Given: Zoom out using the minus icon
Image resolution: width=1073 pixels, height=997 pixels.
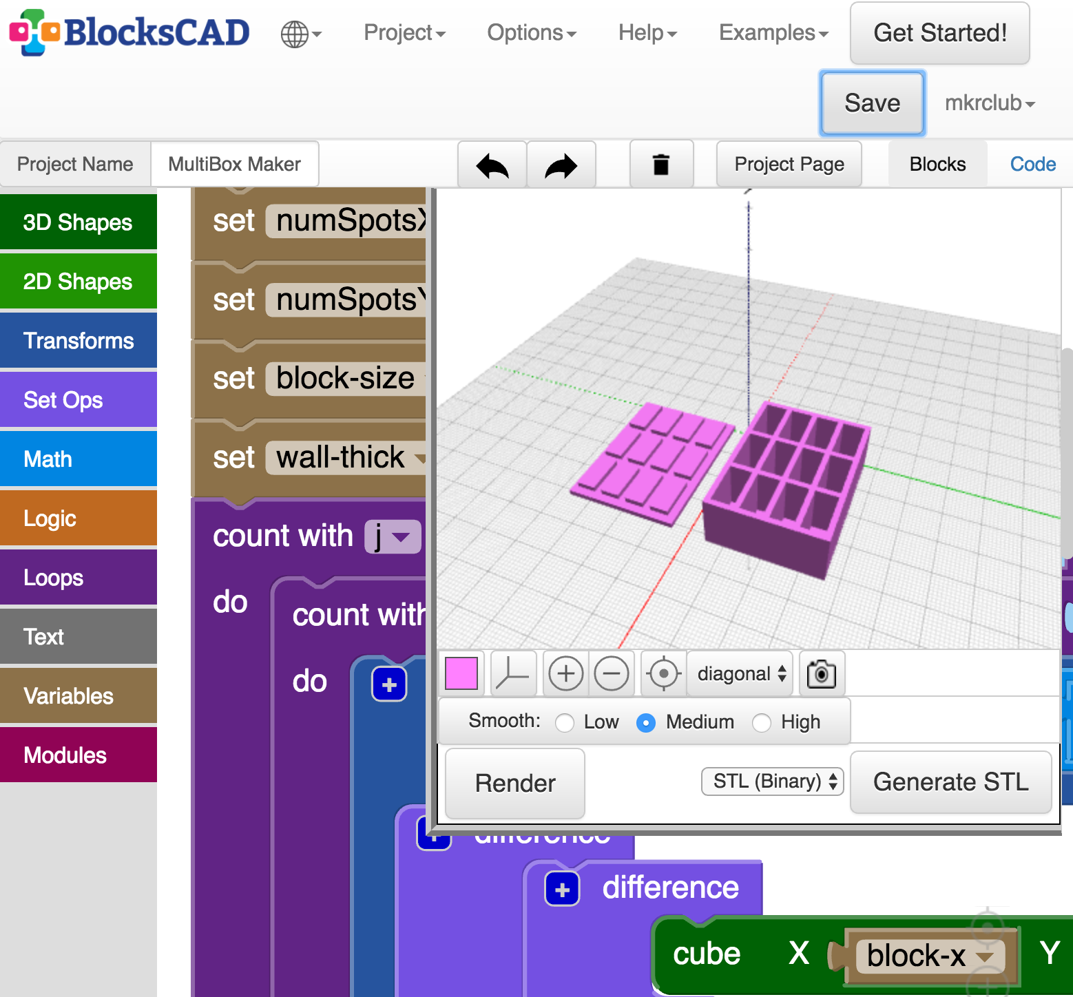Looking at the screenshot, I should pyautogui.click(x=612, y=673).
